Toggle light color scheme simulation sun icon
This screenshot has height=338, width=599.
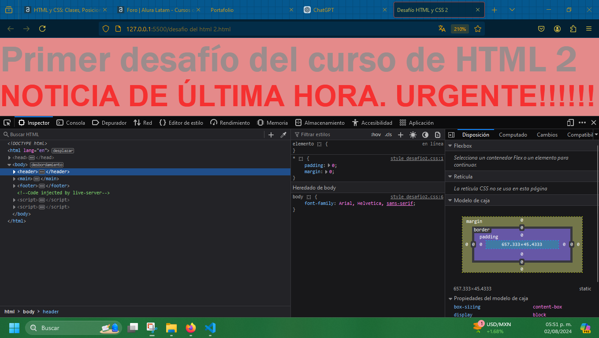tap(413, 134)
